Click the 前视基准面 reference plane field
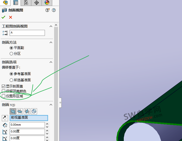This screenshot has width=182, height=141. [29, 118]
